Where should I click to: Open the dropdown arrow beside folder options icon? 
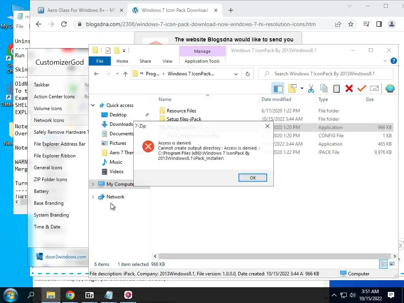coord(302,89)
